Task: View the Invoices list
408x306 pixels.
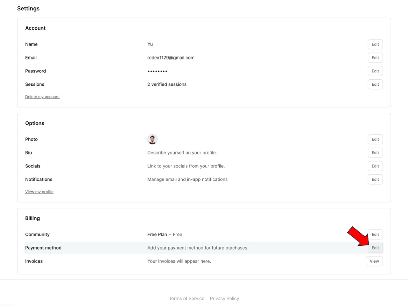Action: point(374,261)
